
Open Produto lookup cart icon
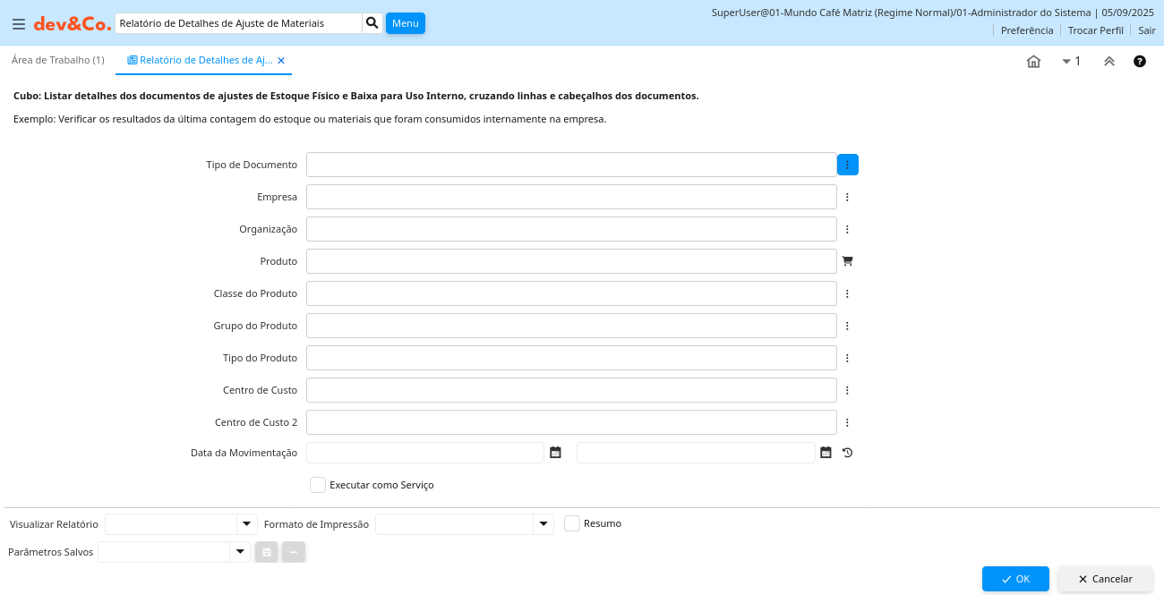click(847, 261)
